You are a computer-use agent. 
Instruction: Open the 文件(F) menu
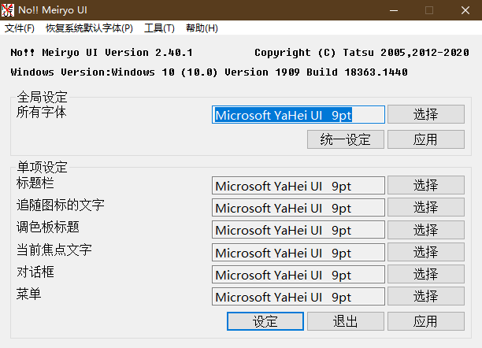[20, 28]
